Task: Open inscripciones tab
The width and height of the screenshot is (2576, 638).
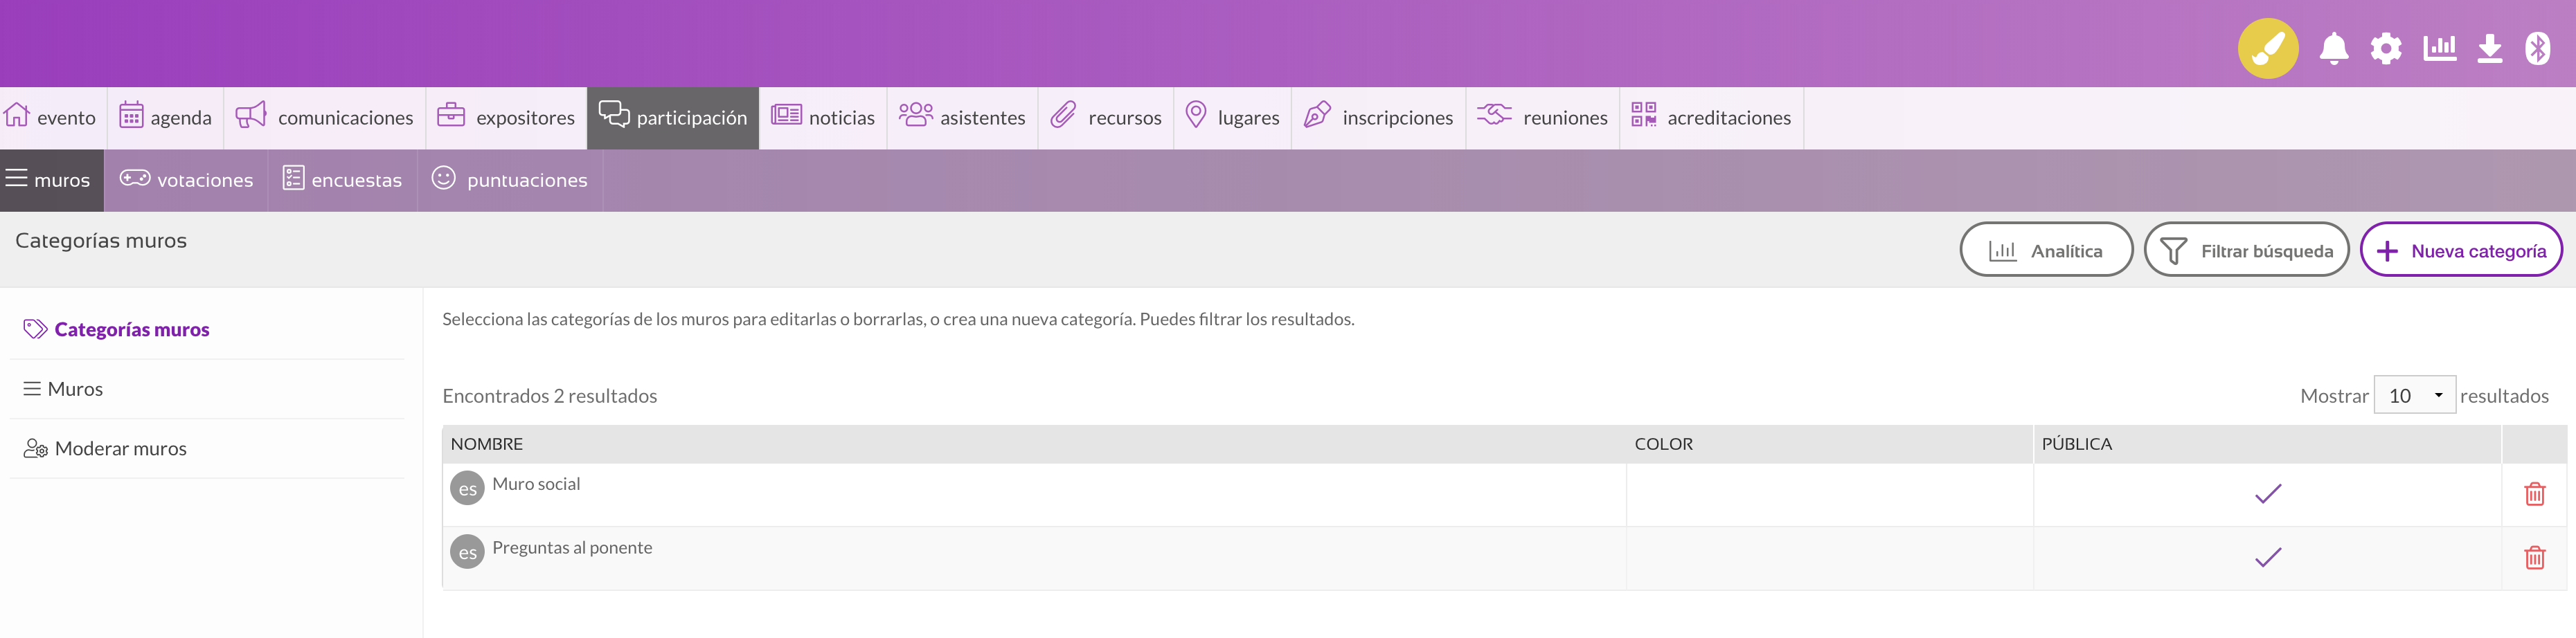Action: [1379, 118]
